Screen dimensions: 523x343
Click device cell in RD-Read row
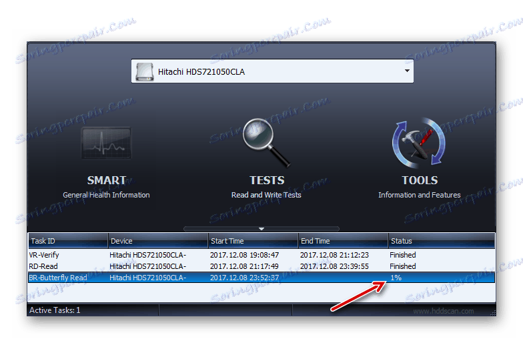tap(148, 266)
